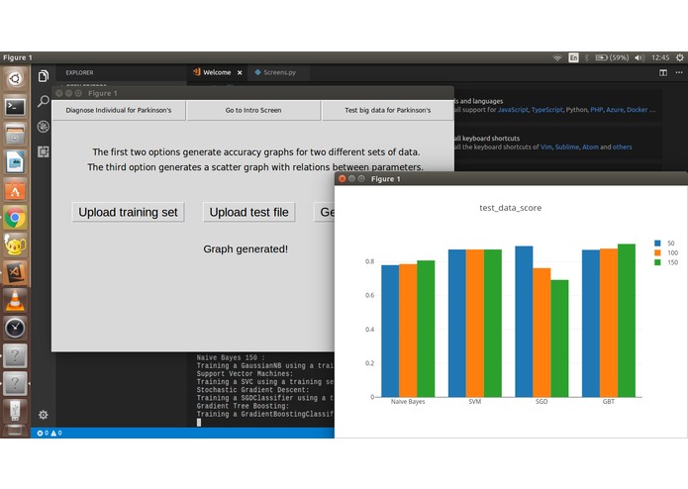Screen dimensions: 688x489
Task: Click the Naive Bayes axis label
Action: 408,402
